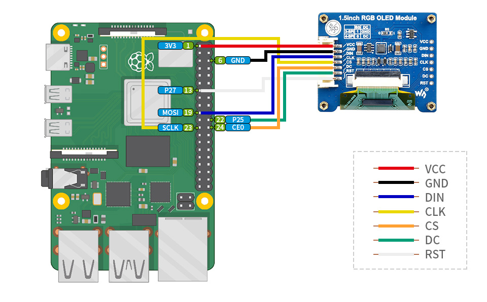This screenshot has height=302, width=487.
Task: Click the GND label next to pin 6
Action: click(238, 60)
